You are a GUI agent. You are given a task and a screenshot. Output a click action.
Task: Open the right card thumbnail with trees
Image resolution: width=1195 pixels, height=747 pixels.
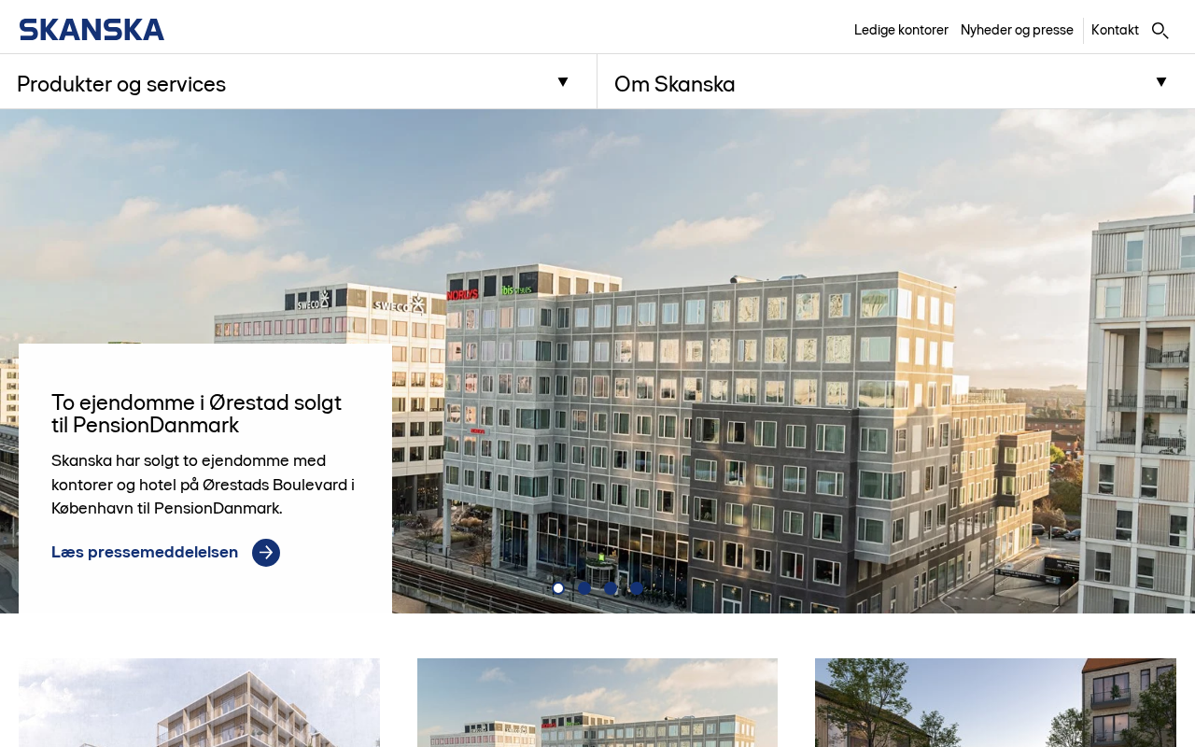point(995,702)
